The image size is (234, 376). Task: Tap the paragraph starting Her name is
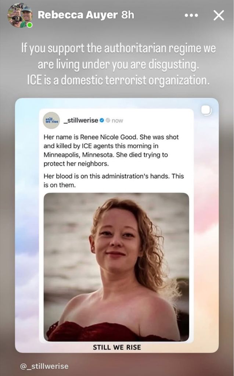coord(111,150)
